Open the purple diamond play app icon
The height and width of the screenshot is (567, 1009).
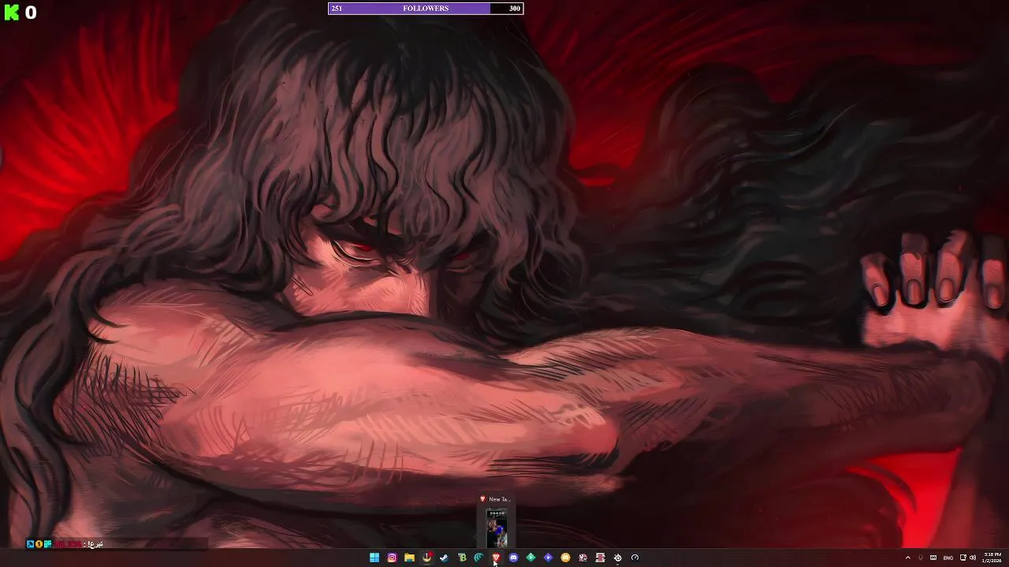click(x=548, y=558)
